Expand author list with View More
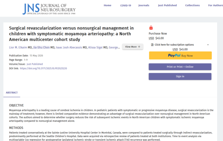 click(132, 47)
